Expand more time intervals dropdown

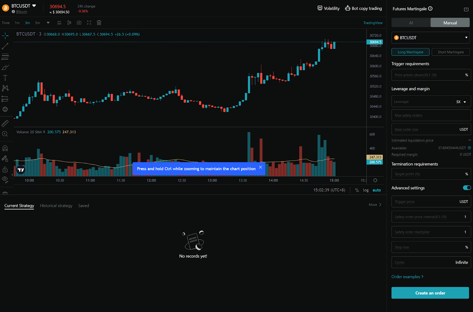coord(48,23)
